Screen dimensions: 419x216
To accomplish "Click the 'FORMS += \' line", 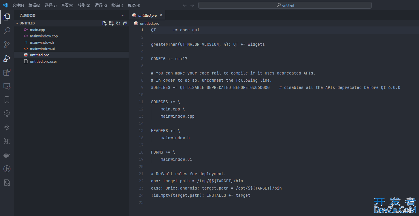I will tap(163, 152).
